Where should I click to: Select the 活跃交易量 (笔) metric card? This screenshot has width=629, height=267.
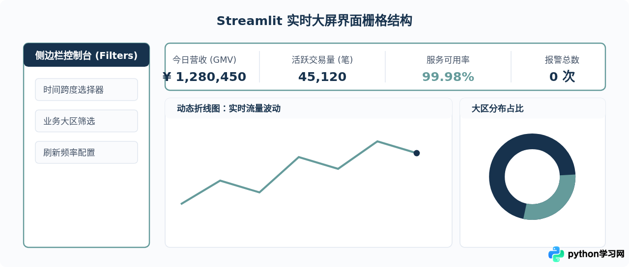[322, 67]
